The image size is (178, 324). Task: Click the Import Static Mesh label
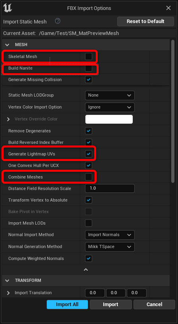(x=25, y=21)
